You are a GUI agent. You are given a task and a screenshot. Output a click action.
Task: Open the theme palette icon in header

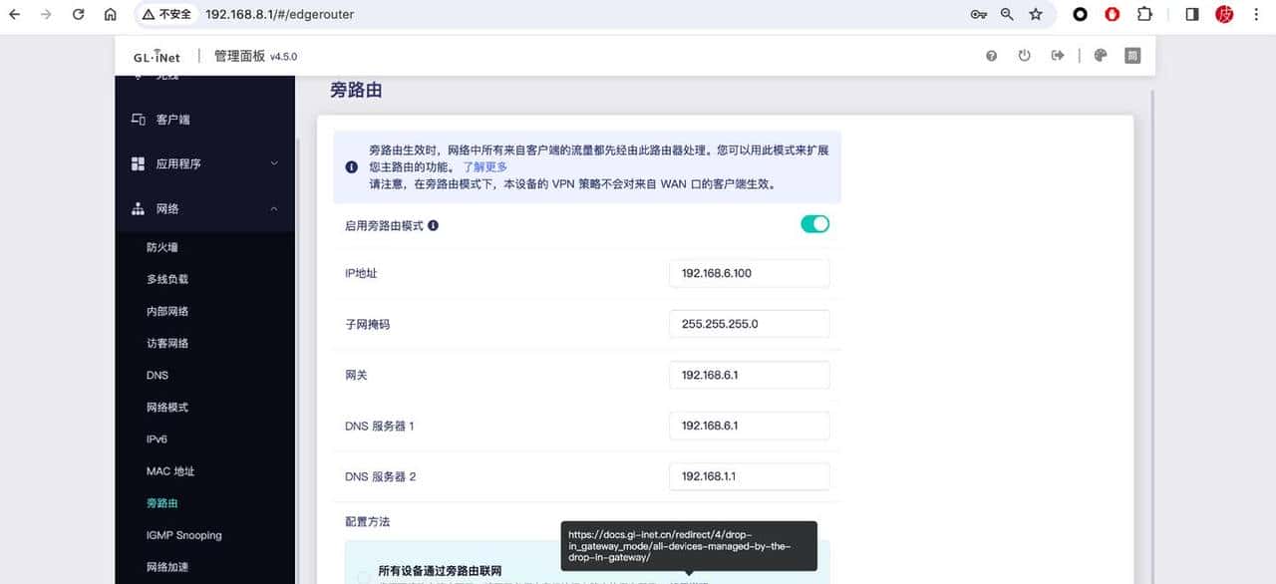pos(1101,56)
